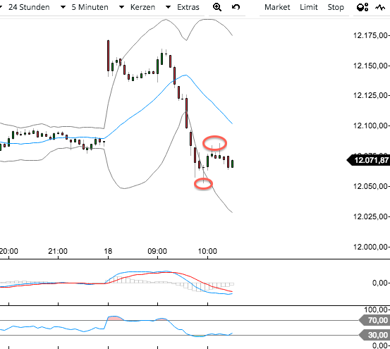The image size is (390, 349).
Task: Select the Stop order button
Action: coord(336,7)
